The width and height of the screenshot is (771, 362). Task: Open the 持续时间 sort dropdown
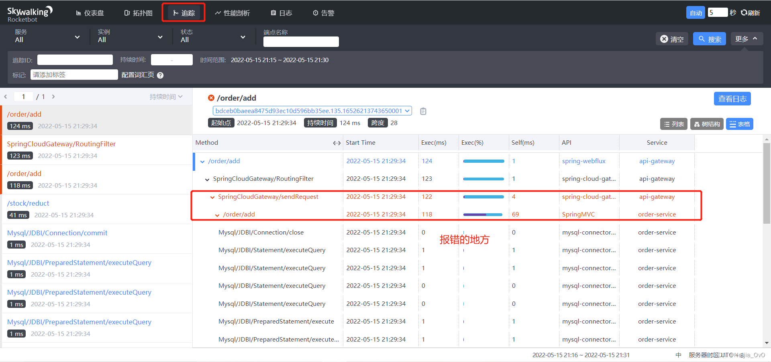pyautogui.click(x=166, y=97)
